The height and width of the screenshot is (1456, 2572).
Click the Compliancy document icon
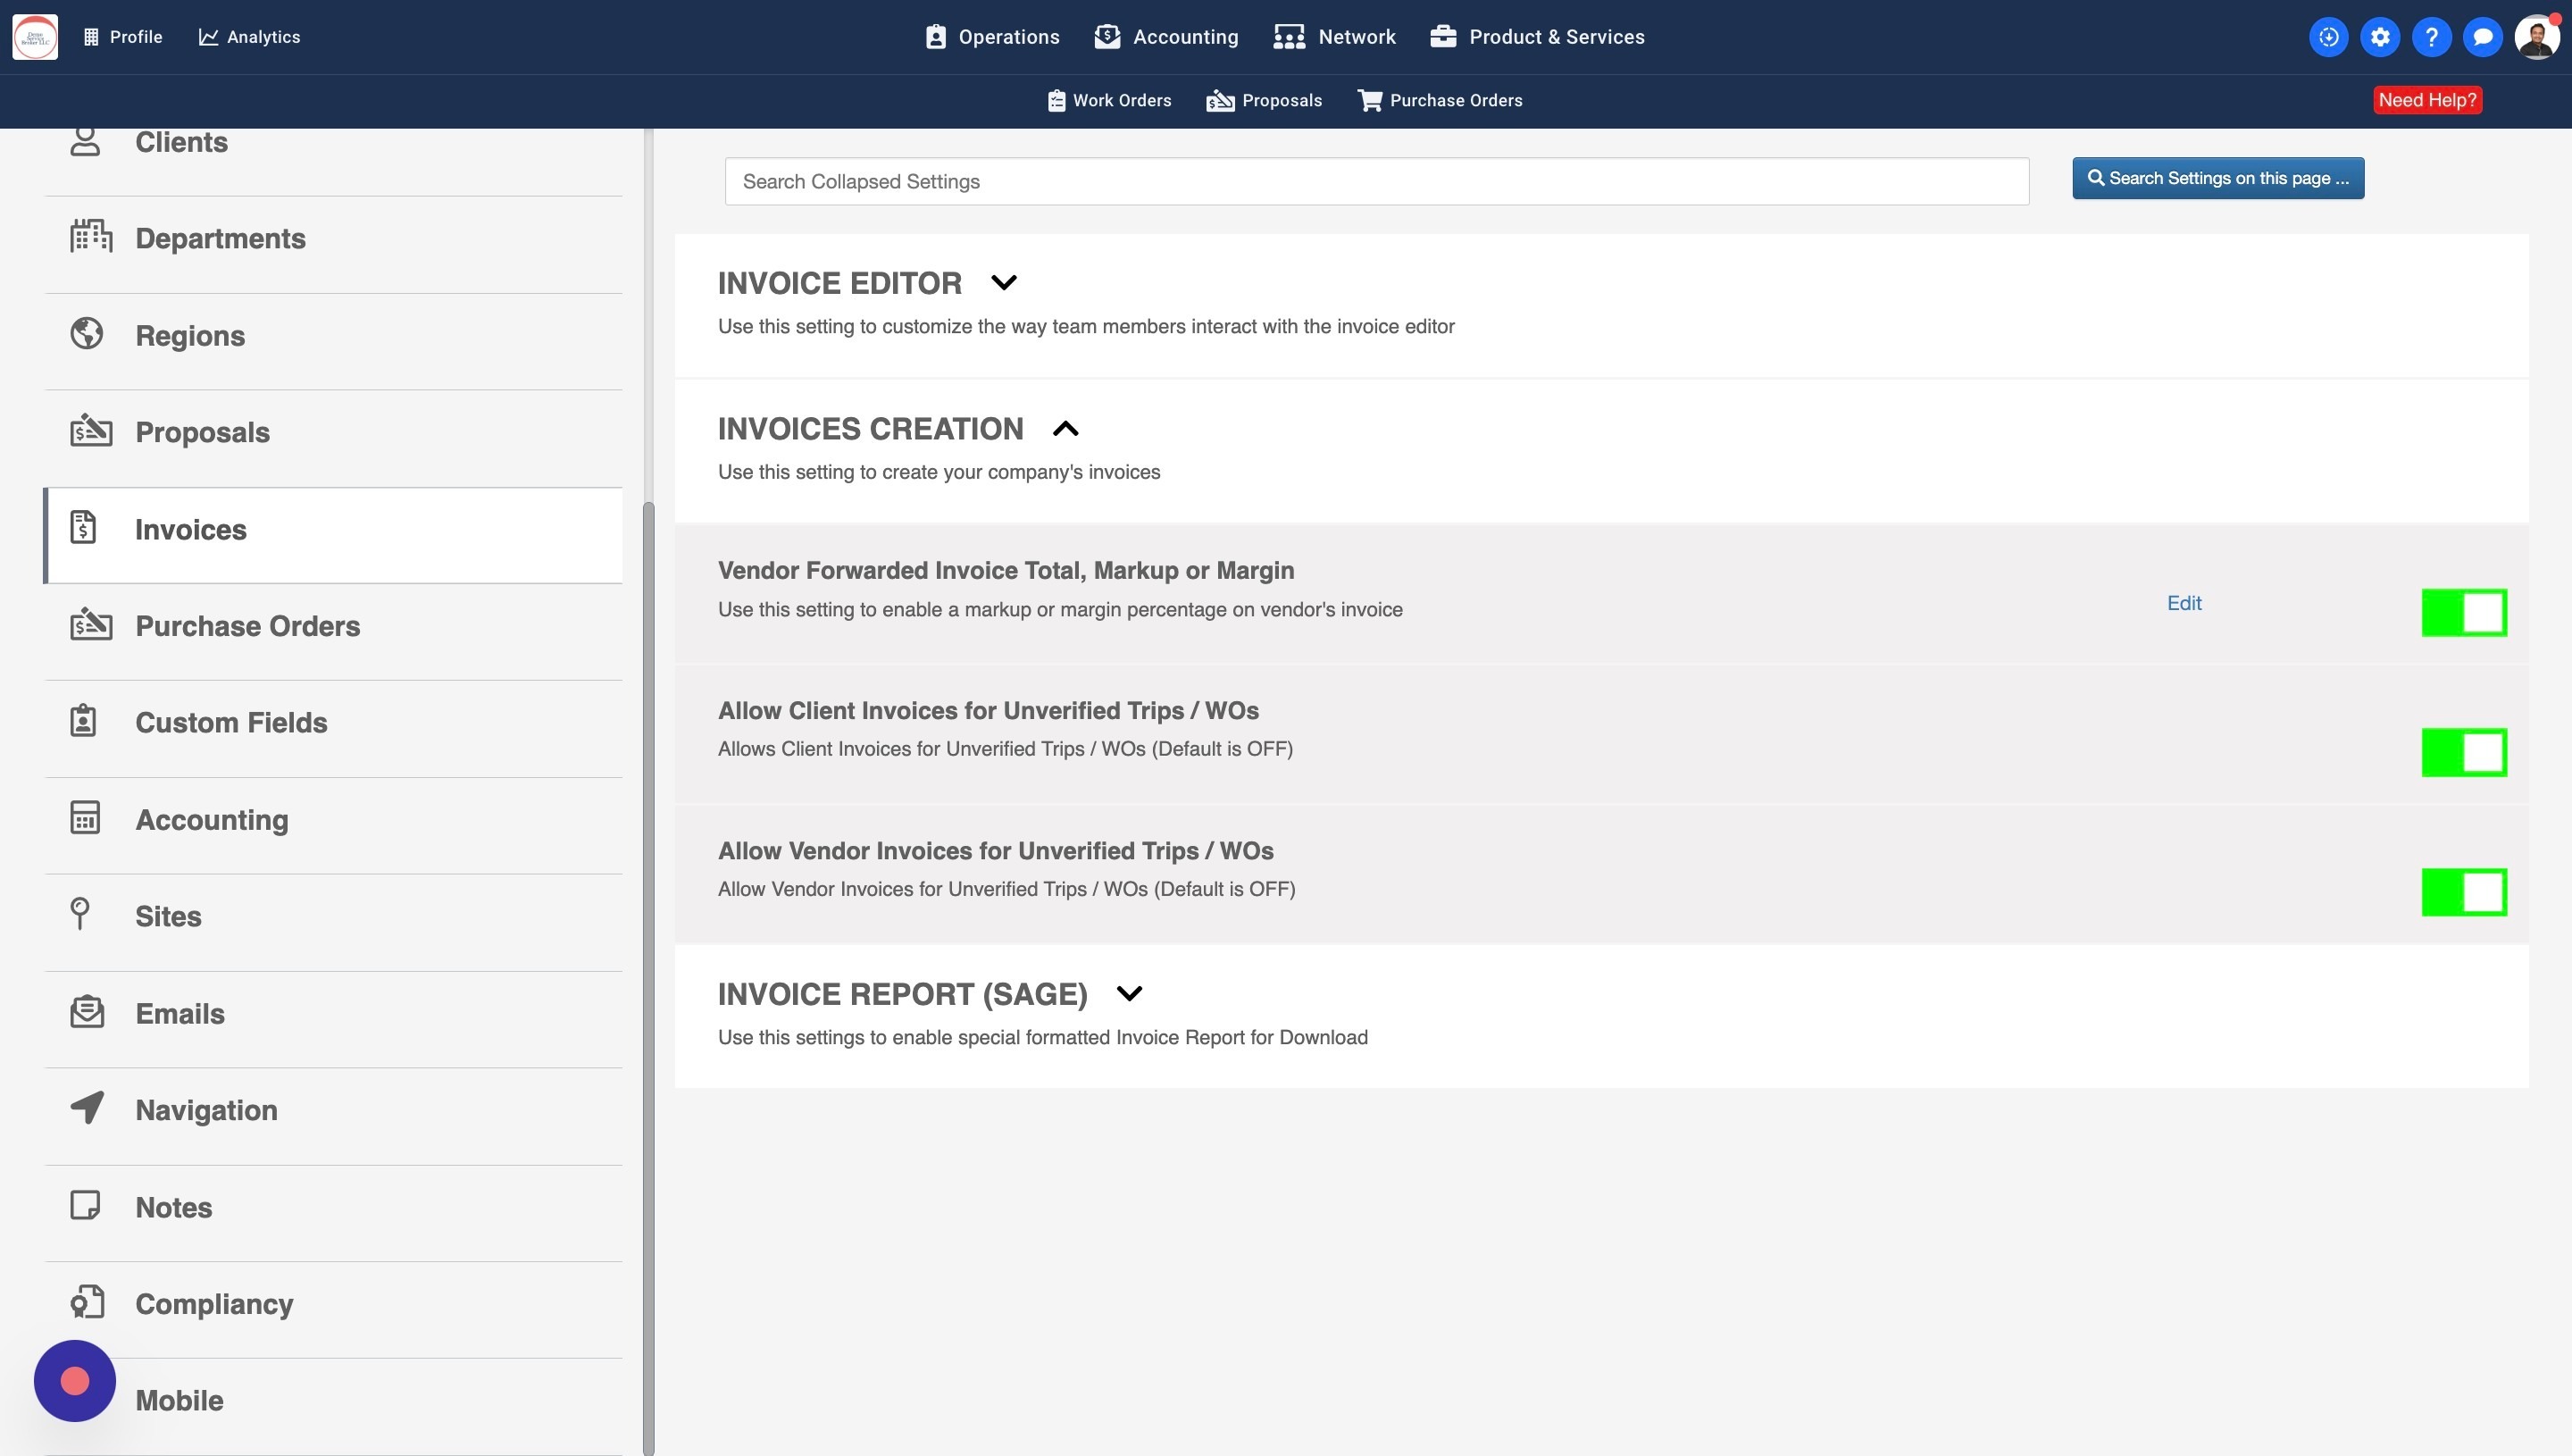(87, 1301)
